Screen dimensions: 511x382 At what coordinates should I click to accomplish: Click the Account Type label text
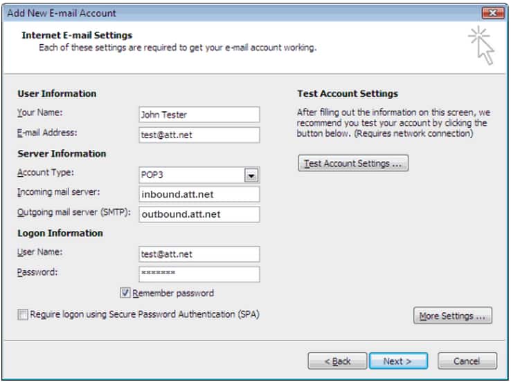coord(46,173)
